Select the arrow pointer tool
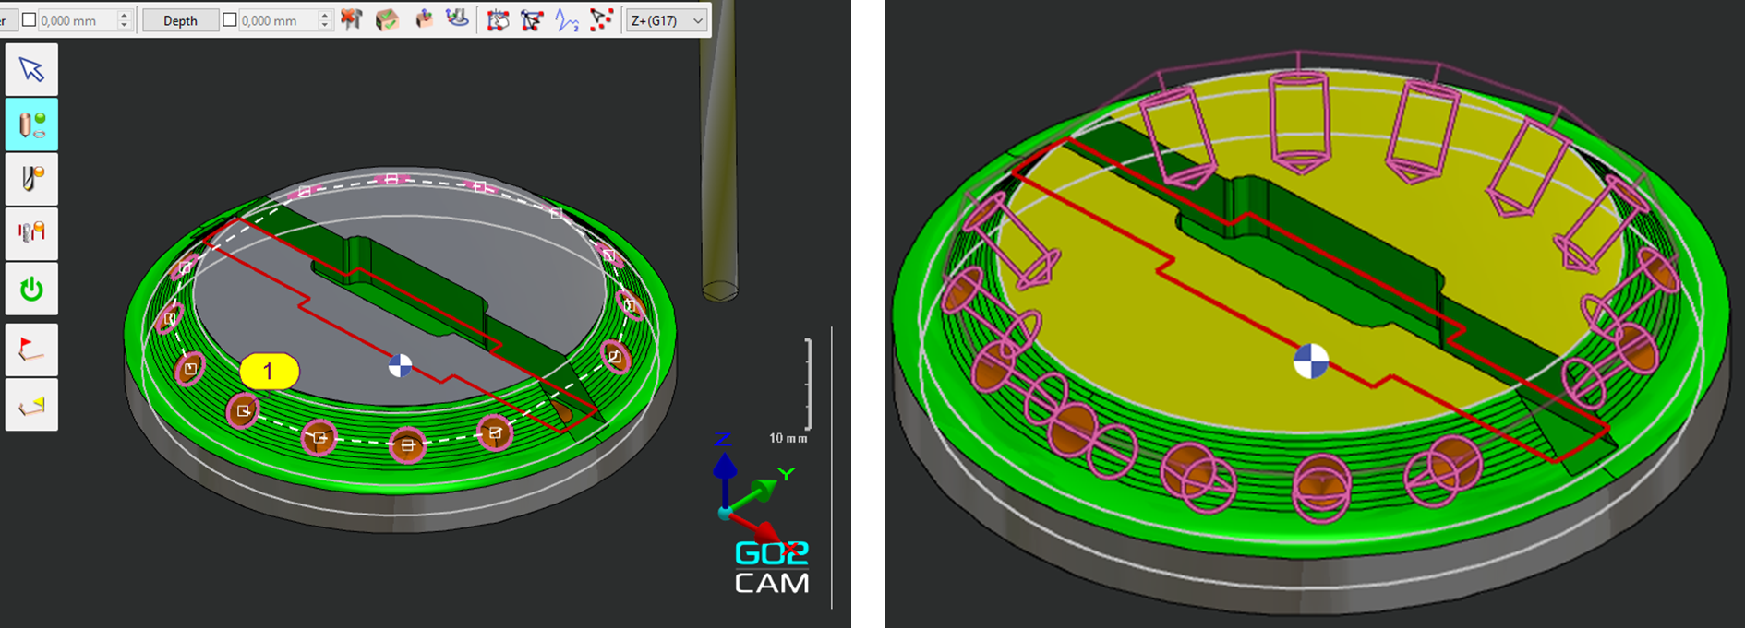 [x=31, y=70]
